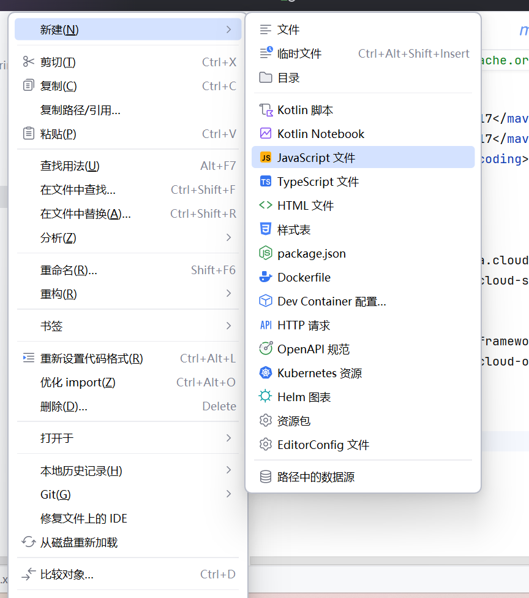Expand the 本地历史记录(H) submenu arrow

228,470
